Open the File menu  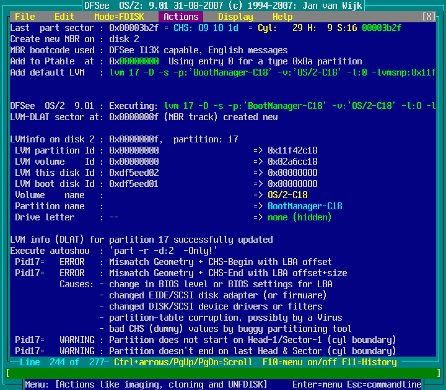(x=25, y=17)
